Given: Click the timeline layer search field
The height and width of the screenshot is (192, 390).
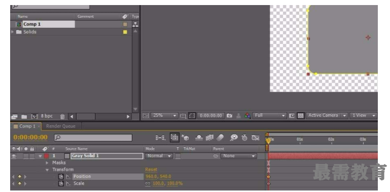Looking at the screenshot, I should pos(93,138).
